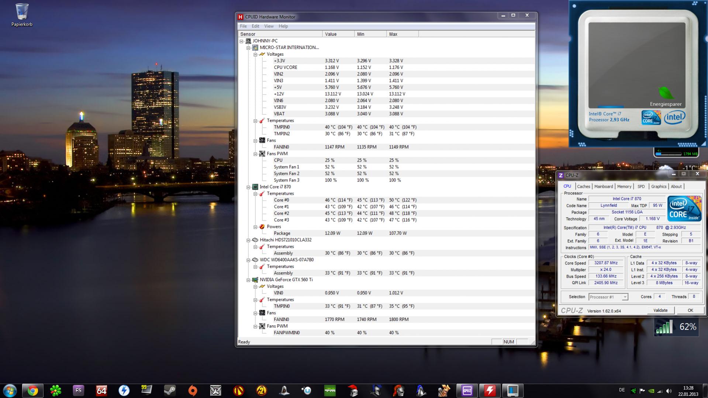
Task: Click the Validate button in CPU-Z
Action: point(660,311)
